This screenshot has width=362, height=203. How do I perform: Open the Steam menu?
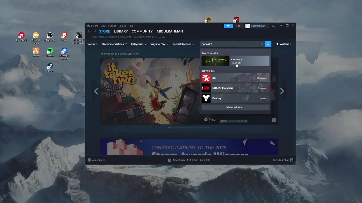click(x=92, y=26)
